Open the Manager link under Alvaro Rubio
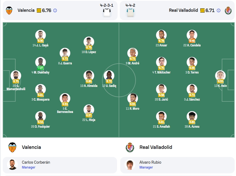Viewport: 236px width, 176px height. (146, 167)
